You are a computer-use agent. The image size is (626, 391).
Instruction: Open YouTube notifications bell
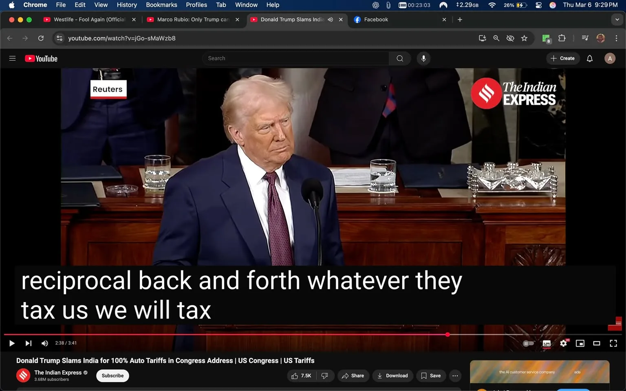[589, 58]
